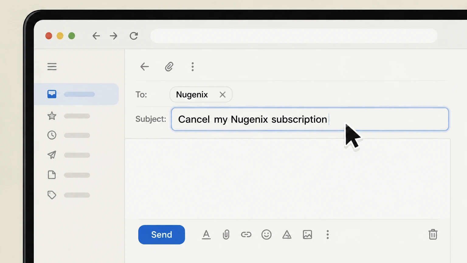Click the green maximize window button
467x263 pixels.
click(72, 36)
